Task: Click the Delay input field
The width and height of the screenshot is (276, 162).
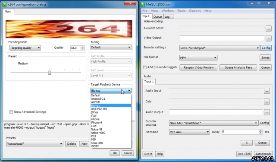Action: (x=240, y=132)
